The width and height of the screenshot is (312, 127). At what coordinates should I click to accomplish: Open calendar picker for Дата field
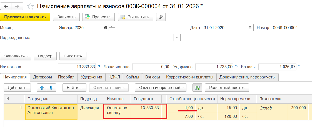(250, 28)
